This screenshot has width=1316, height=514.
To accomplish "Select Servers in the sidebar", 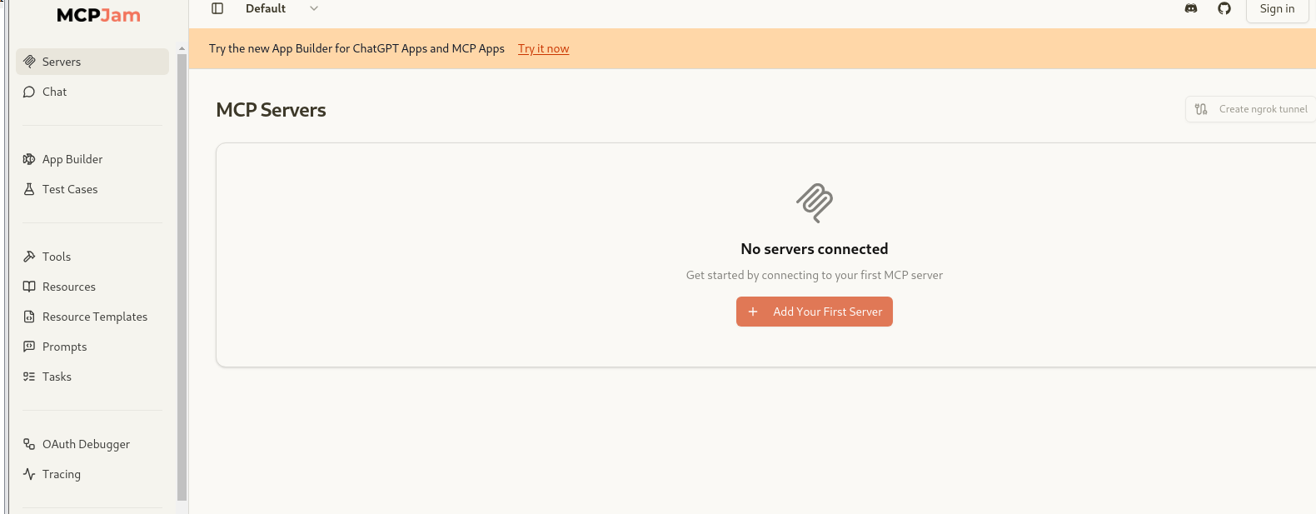I will (x=92, y=62).
